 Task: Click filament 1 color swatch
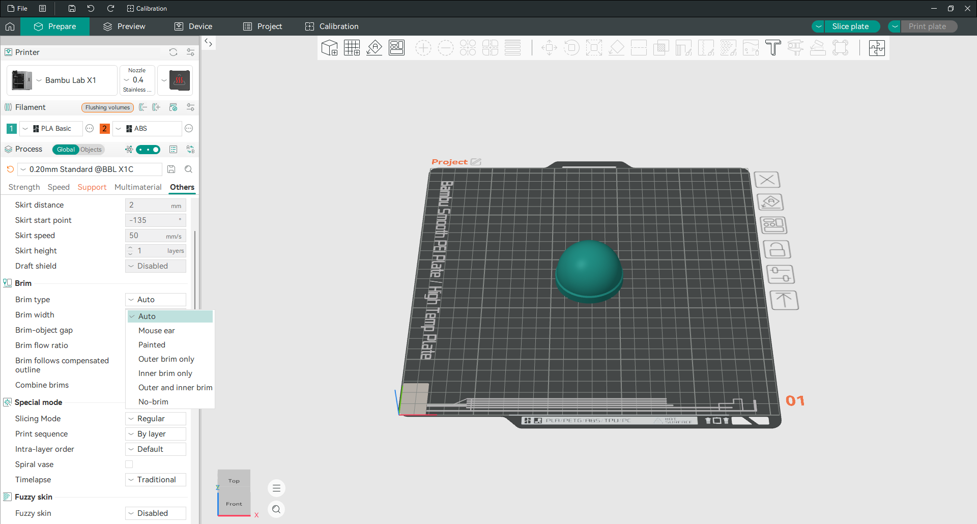point(11,129)
